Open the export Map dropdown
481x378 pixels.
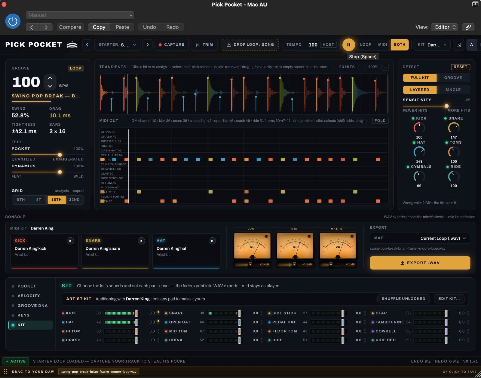tap(420, 238)
